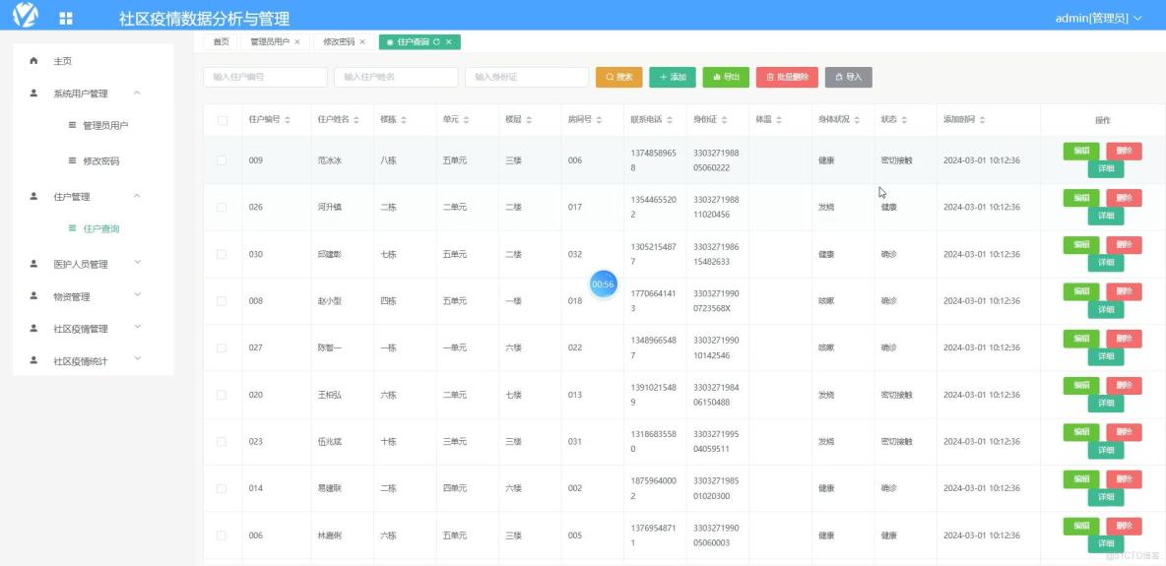Check the row for resident 030

pyautogui.click(x=222, y=254)
